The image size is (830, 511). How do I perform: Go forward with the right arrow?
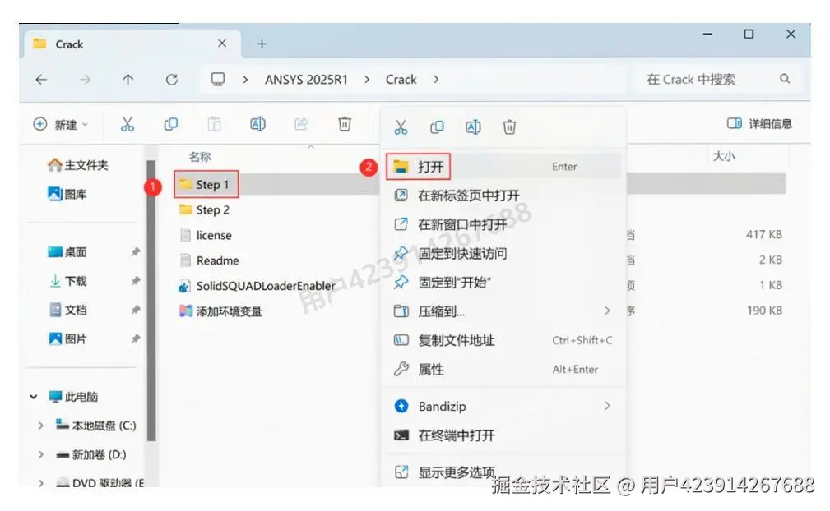click(85, 80)
